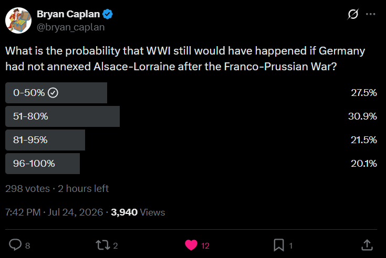Open the @bryan_caplan handle link
Image resolution: width=386 pixels, height=258 pixels.
pyautogui.click(x=71, y=27)
